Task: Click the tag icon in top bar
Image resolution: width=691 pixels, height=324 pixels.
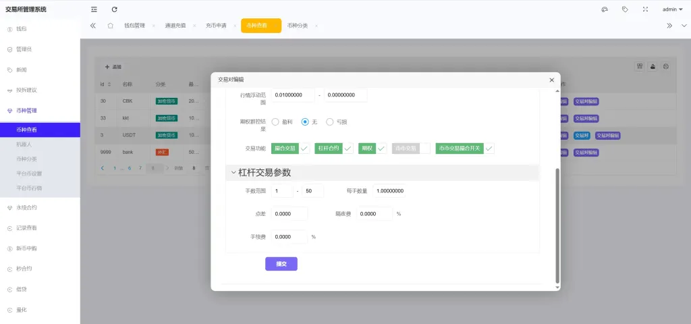Action: (x=625, y=9)
